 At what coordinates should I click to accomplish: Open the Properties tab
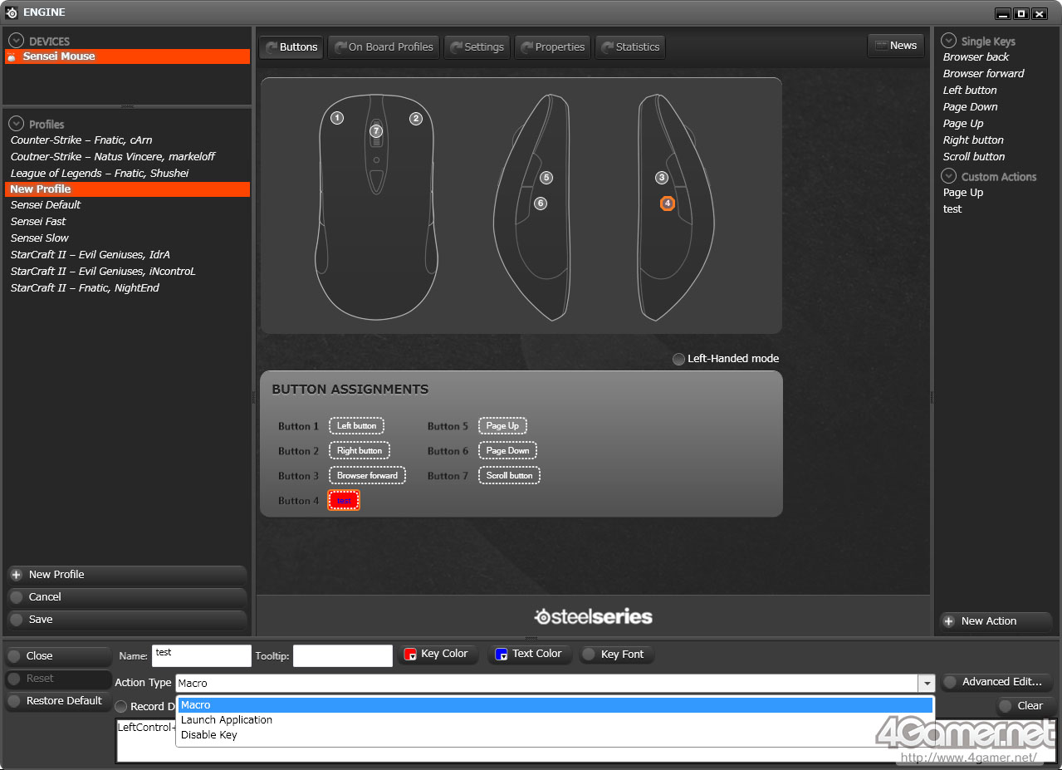(x=552, y=47)
